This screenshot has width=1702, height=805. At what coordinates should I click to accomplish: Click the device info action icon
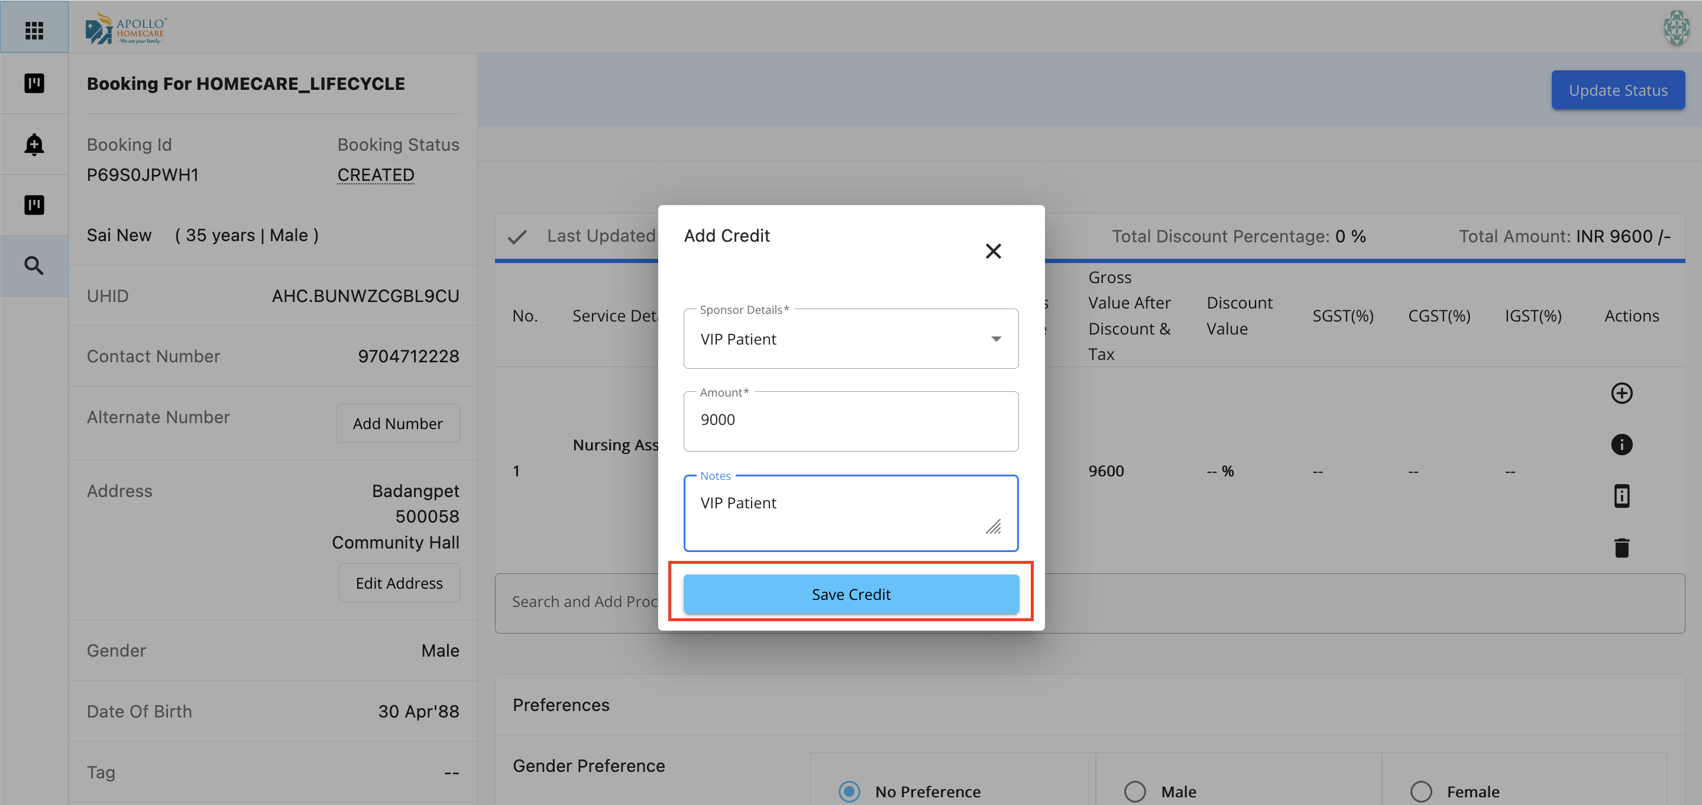pos(1621,496)
